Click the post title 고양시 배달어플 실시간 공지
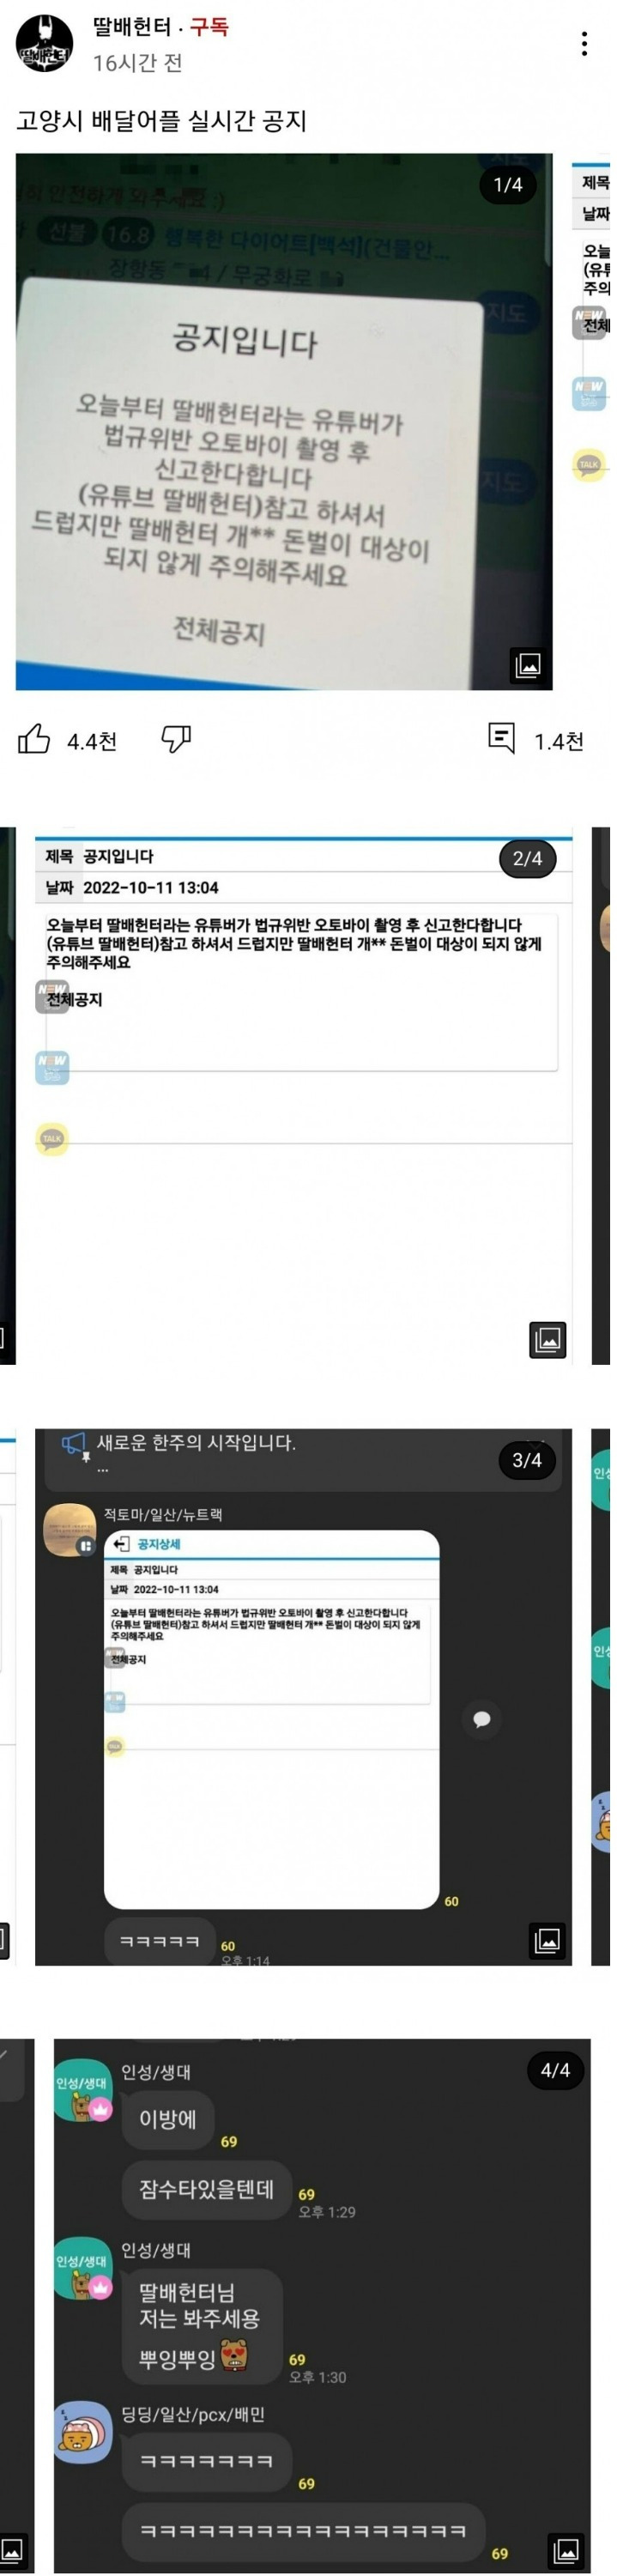The height and width of the screenshot is (2576, 617). pyautogui.click(x=161, y=121)
